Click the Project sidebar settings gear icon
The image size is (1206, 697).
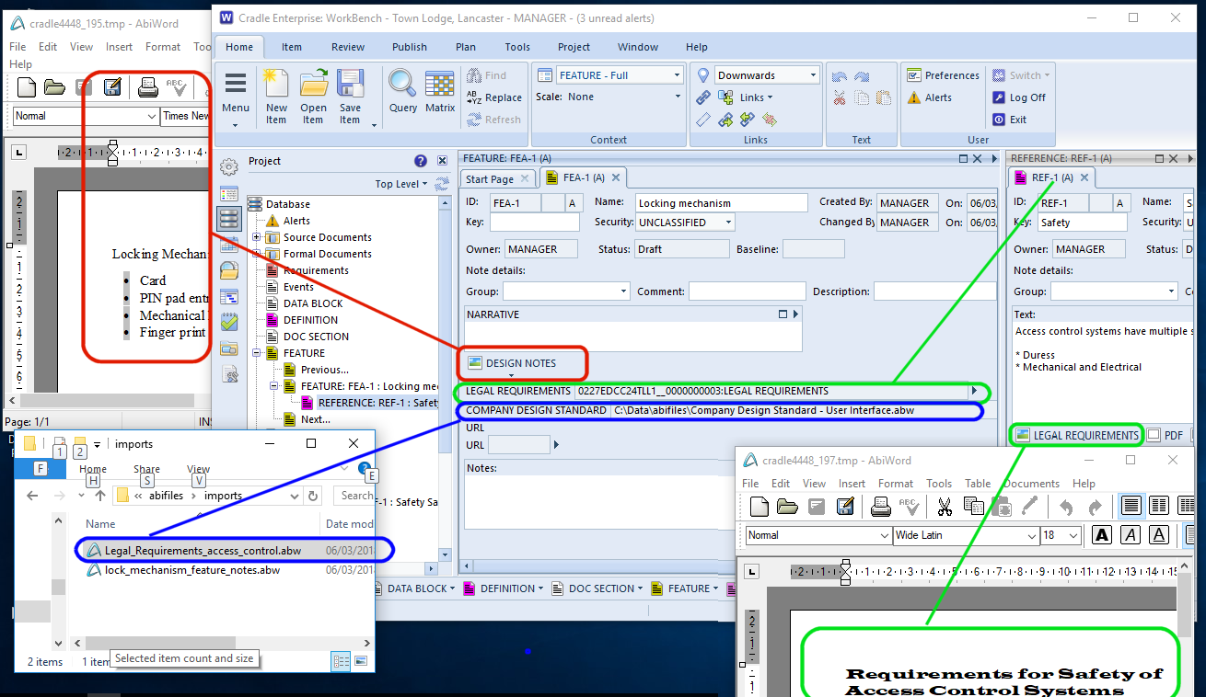(x=229, y=167)
